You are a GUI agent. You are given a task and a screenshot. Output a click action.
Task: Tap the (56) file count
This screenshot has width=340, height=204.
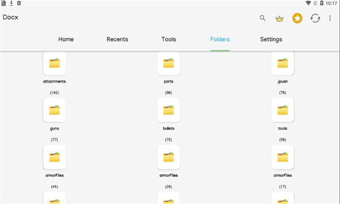point(283,139)
